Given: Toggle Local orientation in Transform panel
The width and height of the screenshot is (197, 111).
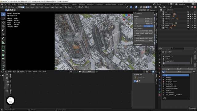Looking at the screenshot, I should (x=148, y=26).
